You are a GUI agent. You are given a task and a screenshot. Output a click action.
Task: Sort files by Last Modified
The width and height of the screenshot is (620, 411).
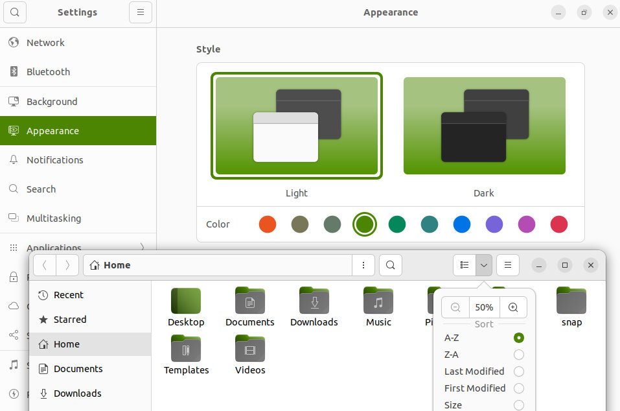pos(519,371)
